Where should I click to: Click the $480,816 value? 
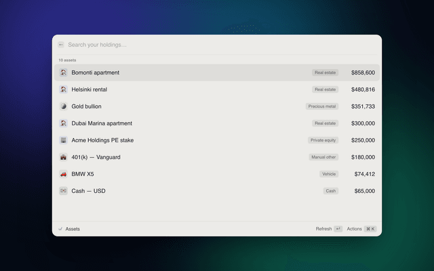363,89
